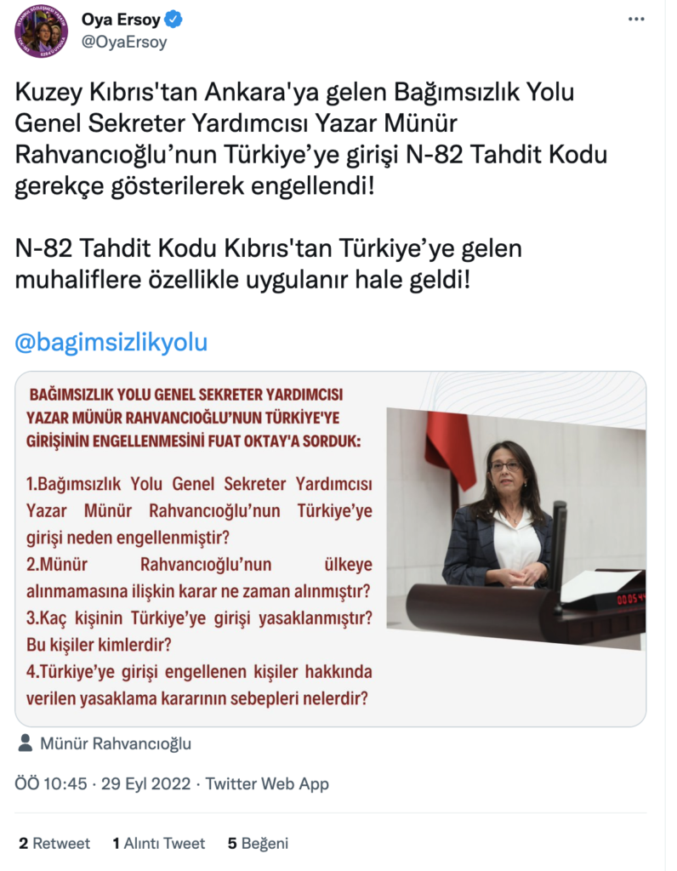Click the blue verified badge
This screenshot has width=677, height=871.
click(x=174, y=20)
